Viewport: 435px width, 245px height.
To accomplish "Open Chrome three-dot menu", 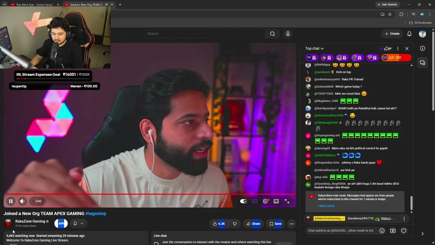I will (x=430, y=14).
